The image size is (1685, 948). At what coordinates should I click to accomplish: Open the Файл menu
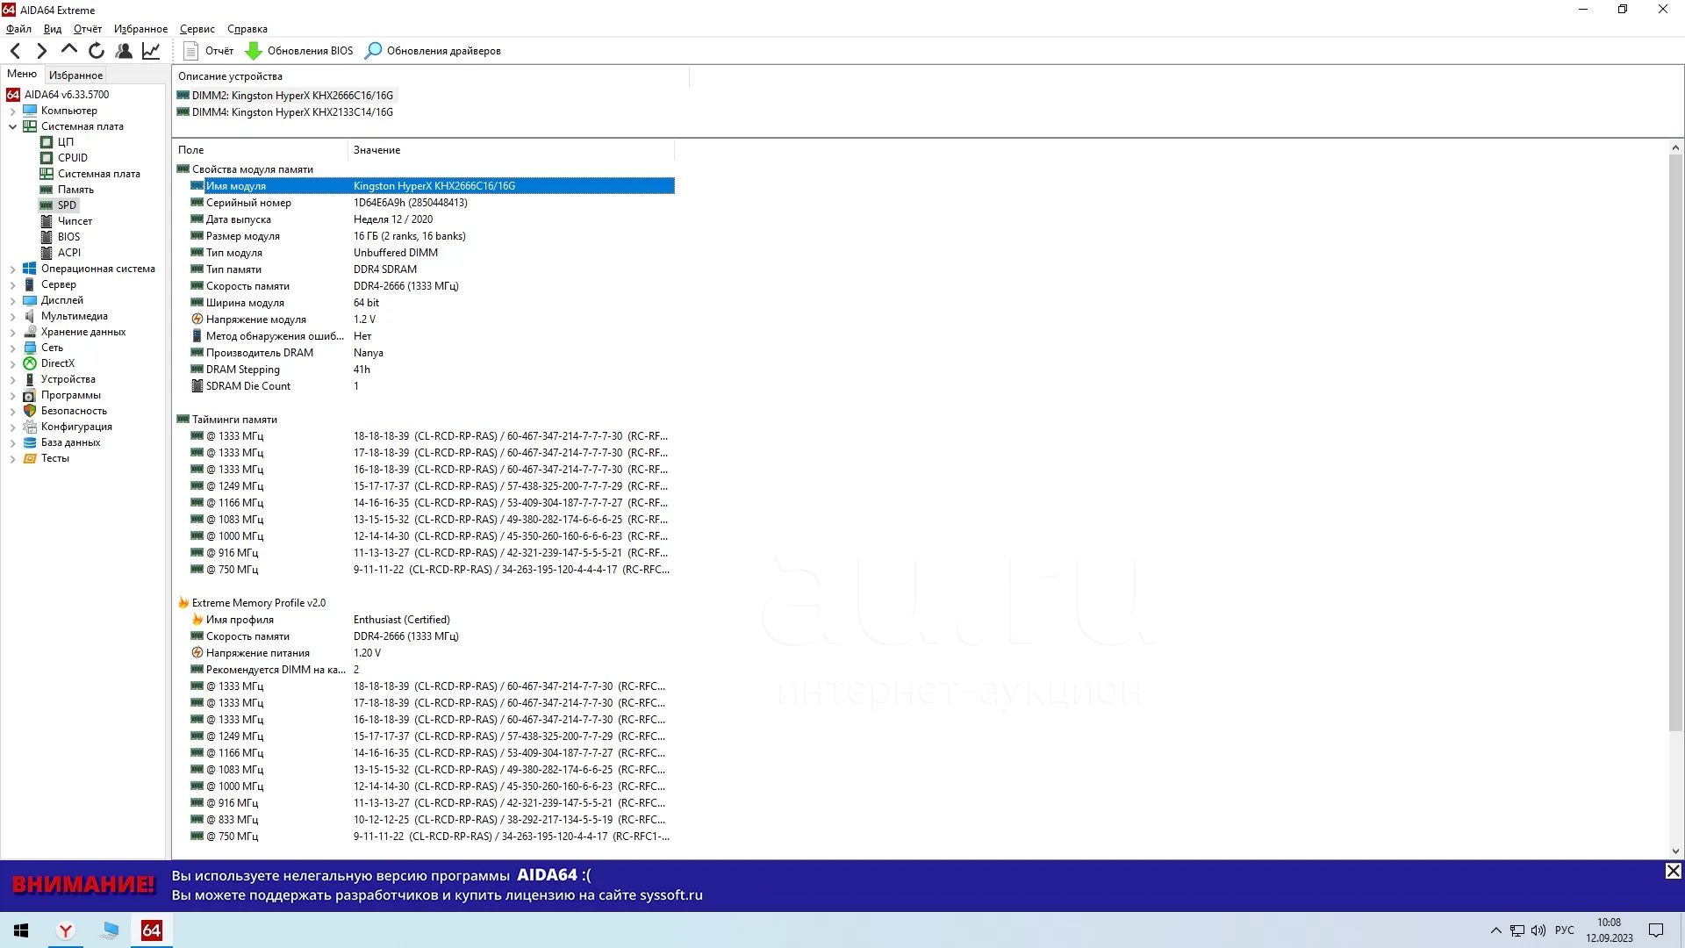coord(18,29)
